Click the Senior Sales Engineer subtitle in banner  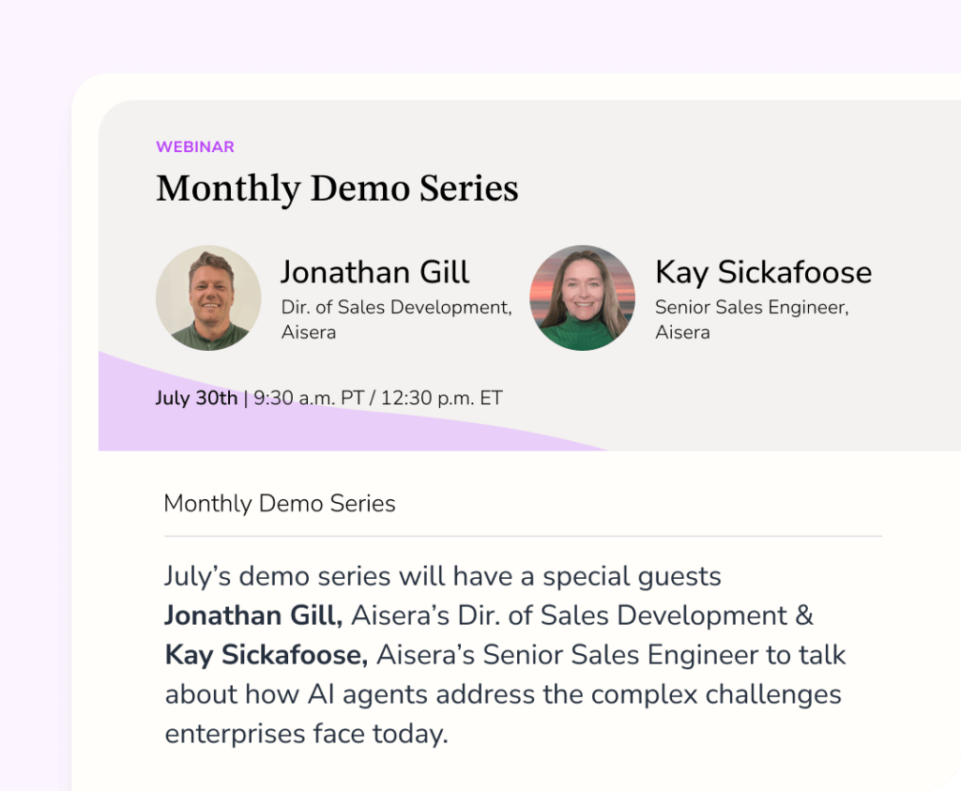751,307
